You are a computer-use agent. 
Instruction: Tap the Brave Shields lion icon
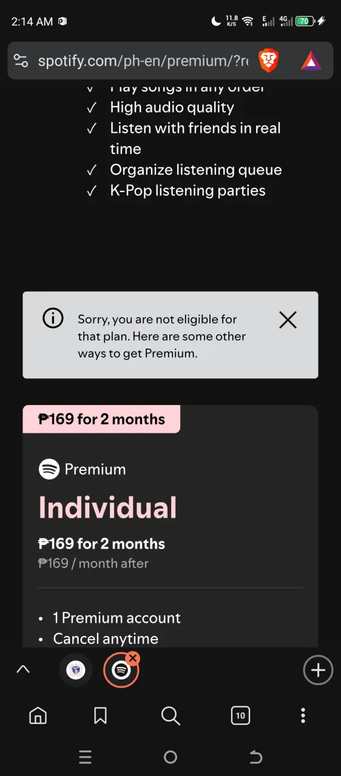tap(268, 60)
